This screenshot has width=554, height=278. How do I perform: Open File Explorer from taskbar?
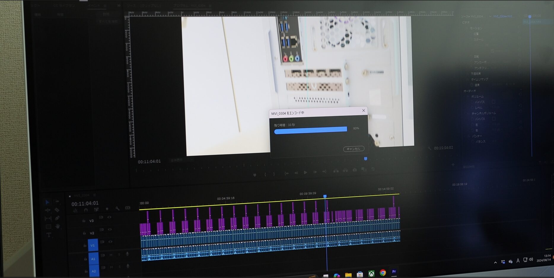pos(348,275)
